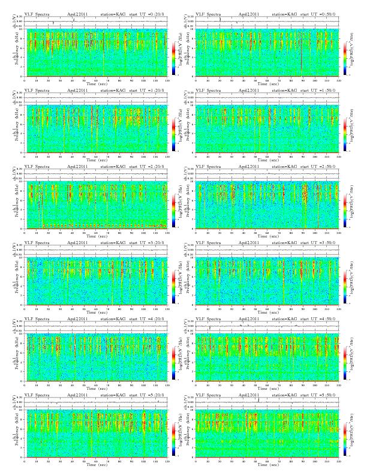Screen dimensions: 367x475
Task: Click the ch.1 waveform strip above the 3:20:0 spectrogram
Action: tap(96, 250)
